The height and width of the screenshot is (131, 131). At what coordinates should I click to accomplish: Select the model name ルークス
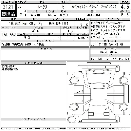point(42,7)
